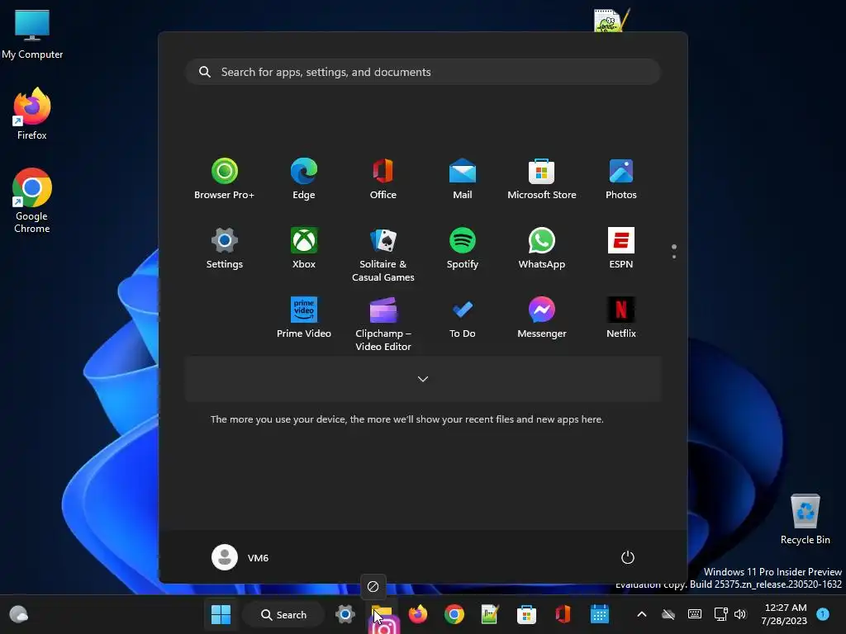
Task: Open Browser Pro+ from pinned apps
Action: (225, 179)
